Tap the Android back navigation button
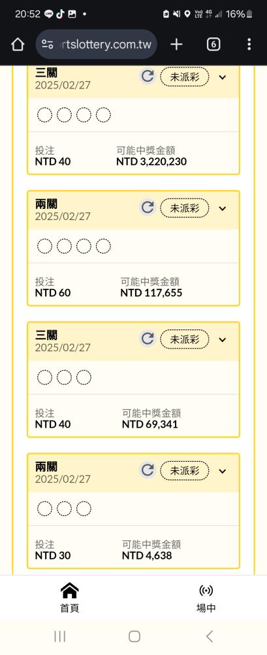Viewport: 267px width, 655px height. coord(210,636)
